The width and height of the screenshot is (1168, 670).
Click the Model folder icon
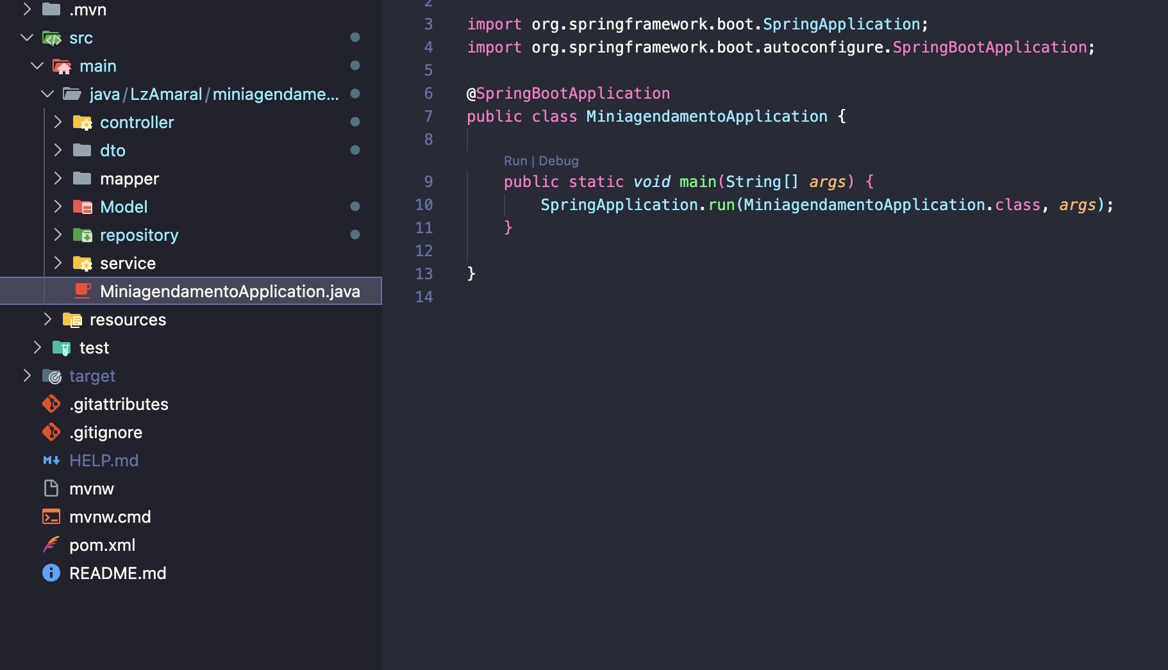[x=83, y=207]
